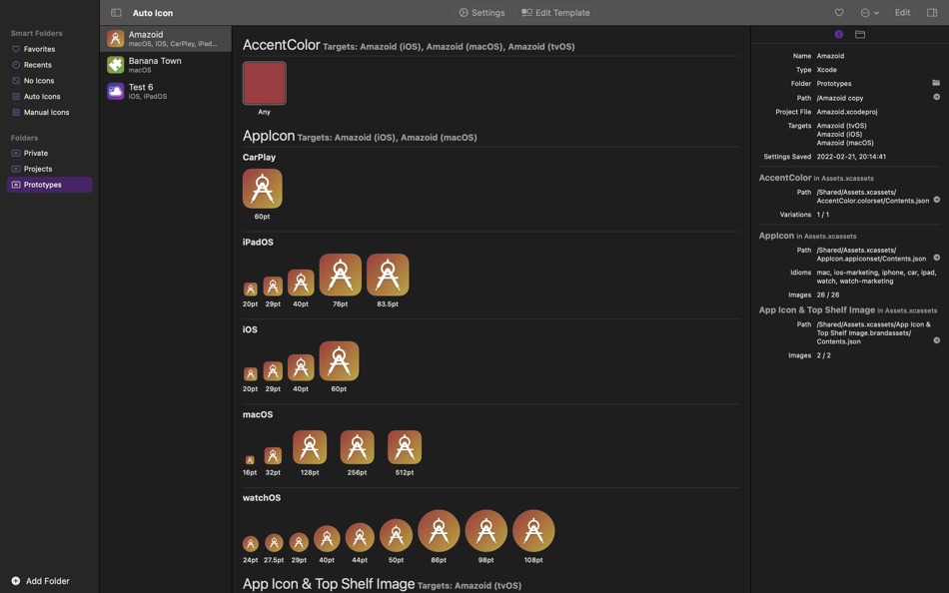The height and width of the screenshot is (593, 949).
Task: Select the folder tab icon in inspector
Action: (x=860, y=35)
